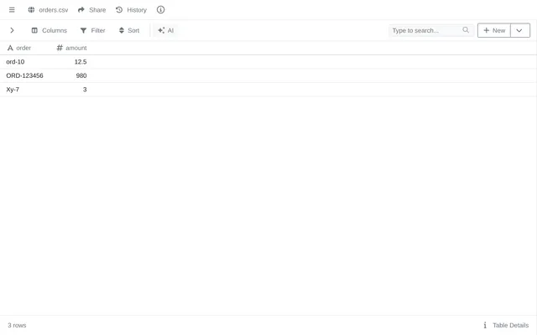
Task: Click the magnifier search icon
Action: (466, 30)
